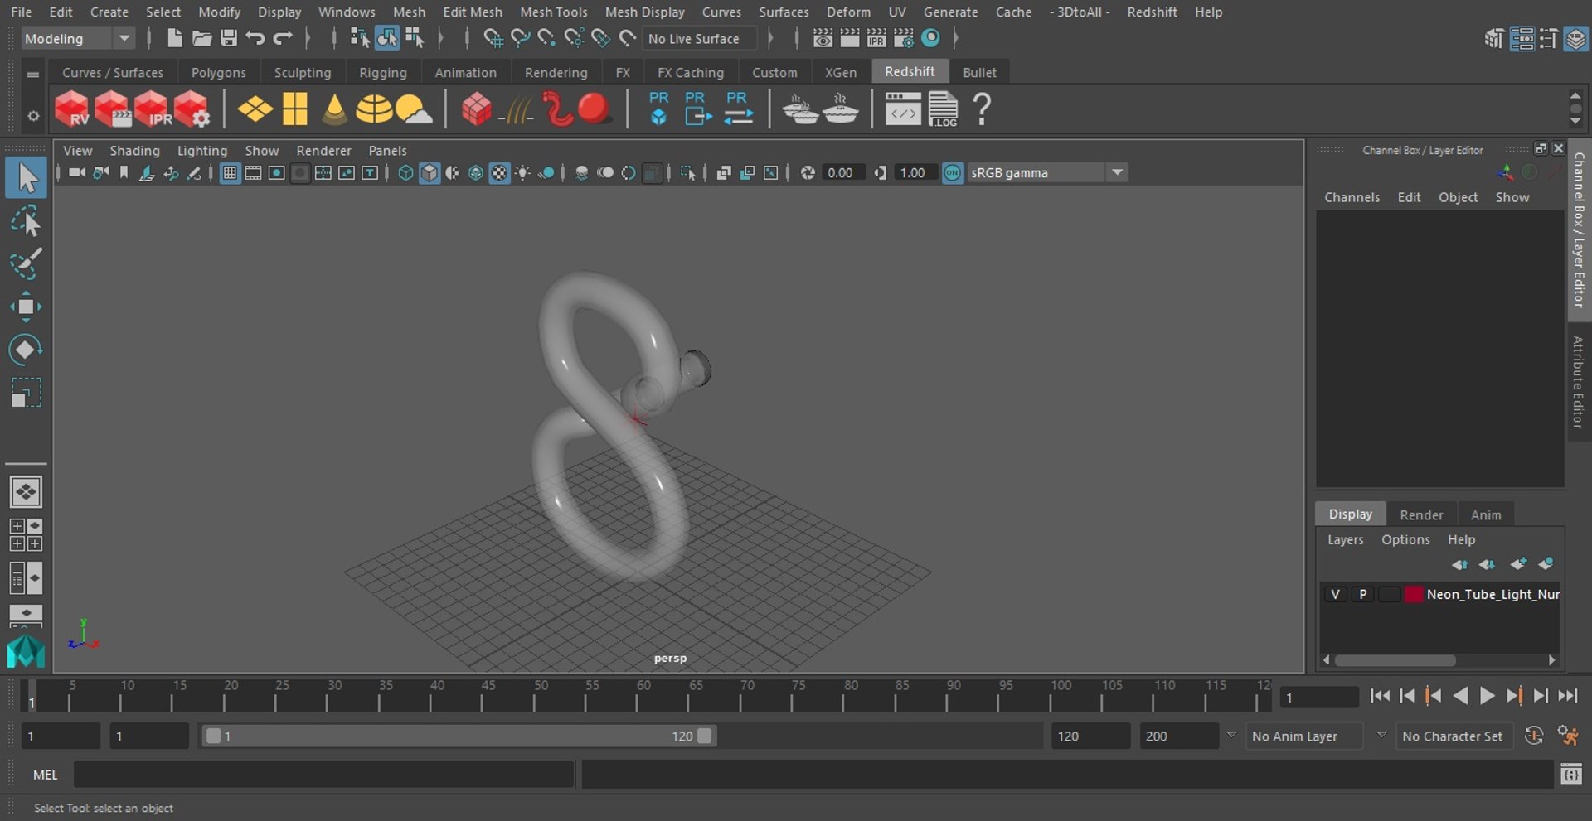1592x821 pixels.
Task: Go to end of playback range
Action: [1567, 696]
